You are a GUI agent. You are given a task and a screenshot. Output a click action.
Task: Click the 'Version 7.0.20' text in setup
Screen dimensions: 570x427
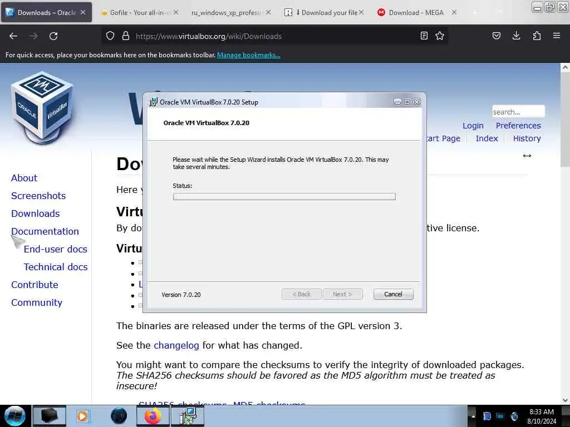[x=181, y=295]
